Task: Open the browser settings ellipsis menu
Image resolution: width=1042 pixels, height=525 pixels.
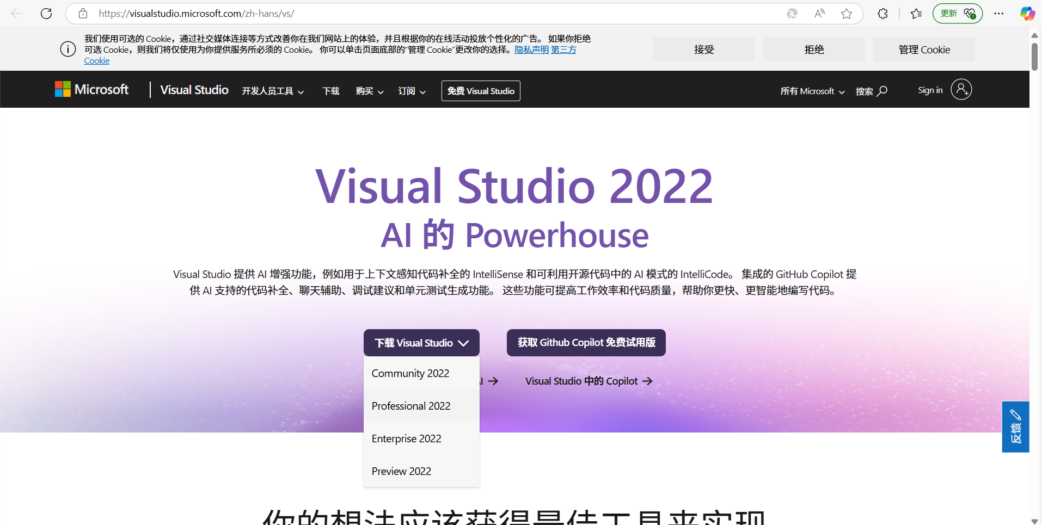Action: click(998, 14)
